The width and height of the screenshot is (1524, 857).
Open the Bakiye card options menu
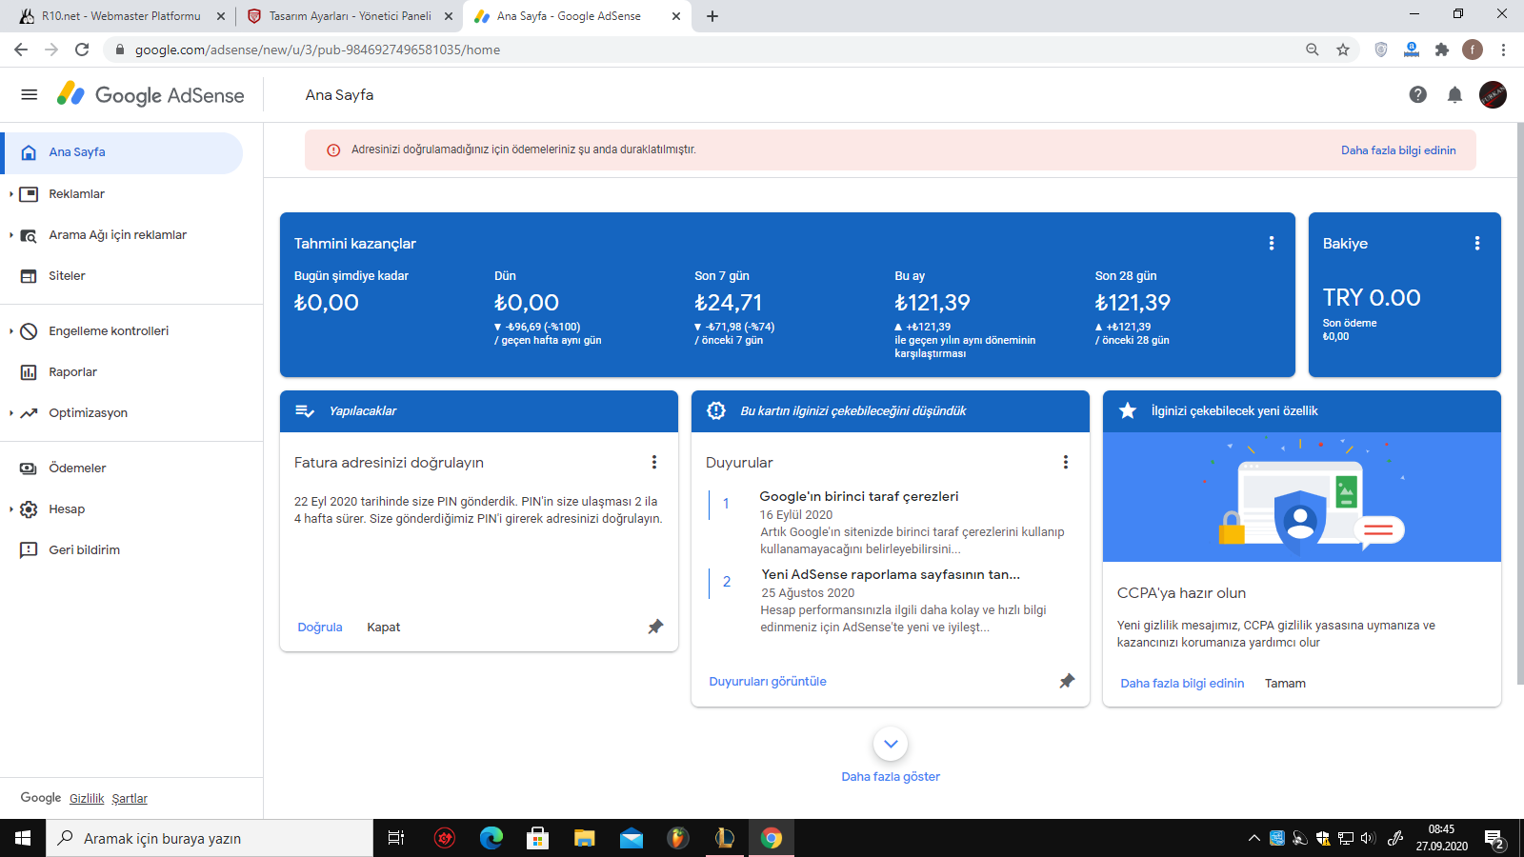(x=1477, y=244)
